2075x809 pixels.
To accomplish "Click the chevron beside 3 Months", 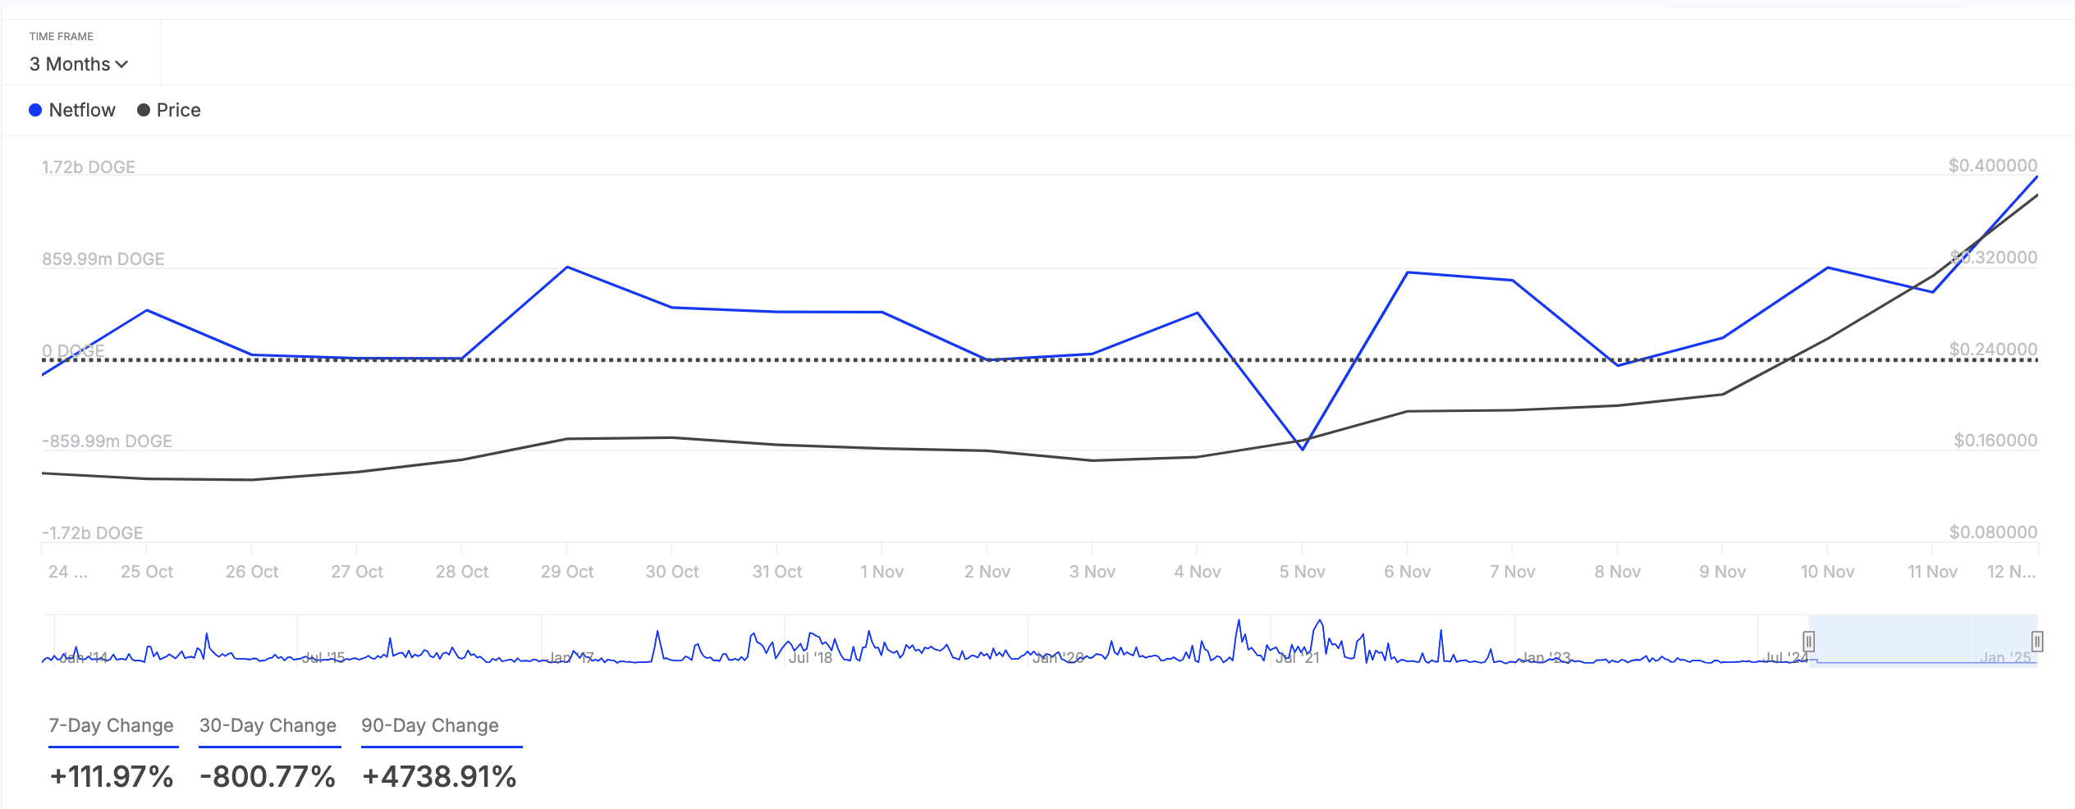I will coord(122,65).
